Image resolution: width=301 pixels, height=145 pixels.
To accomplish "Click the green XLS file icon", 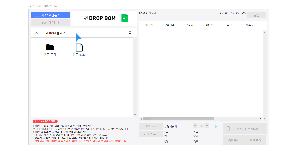I will point(125,18).
